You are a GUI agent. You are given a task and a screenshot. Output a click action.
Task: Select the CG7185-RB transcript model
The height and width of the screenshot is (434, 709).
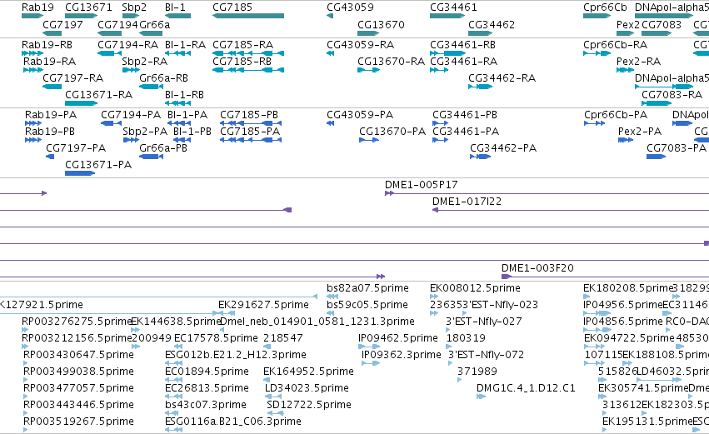tap(248, 70)
